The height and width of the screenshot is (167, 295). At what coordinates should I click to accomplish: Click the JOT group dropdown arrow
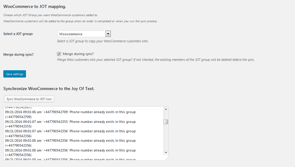(x=108, y=34)
